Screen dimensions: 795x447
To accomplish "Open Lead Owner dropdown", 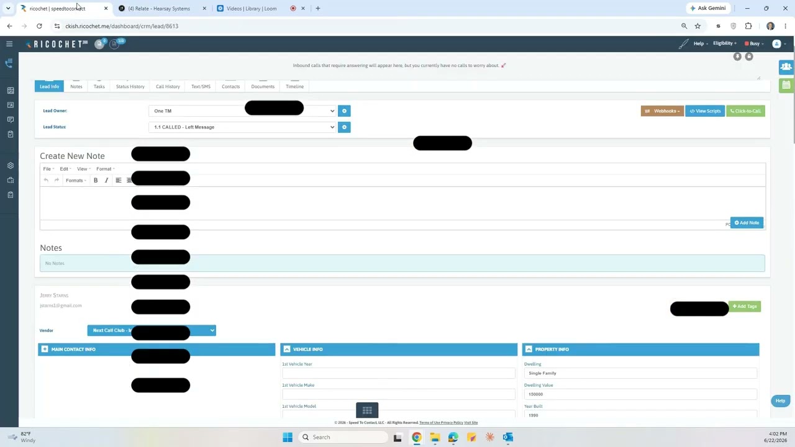I will click(242, 111).
